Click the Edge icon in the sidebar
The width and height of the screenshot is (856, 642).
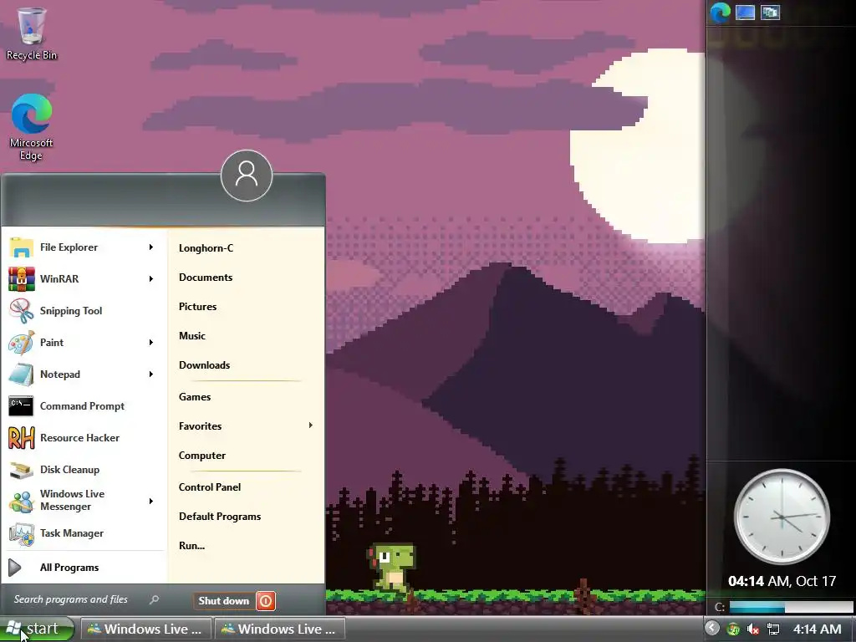[x=720, y=13]
